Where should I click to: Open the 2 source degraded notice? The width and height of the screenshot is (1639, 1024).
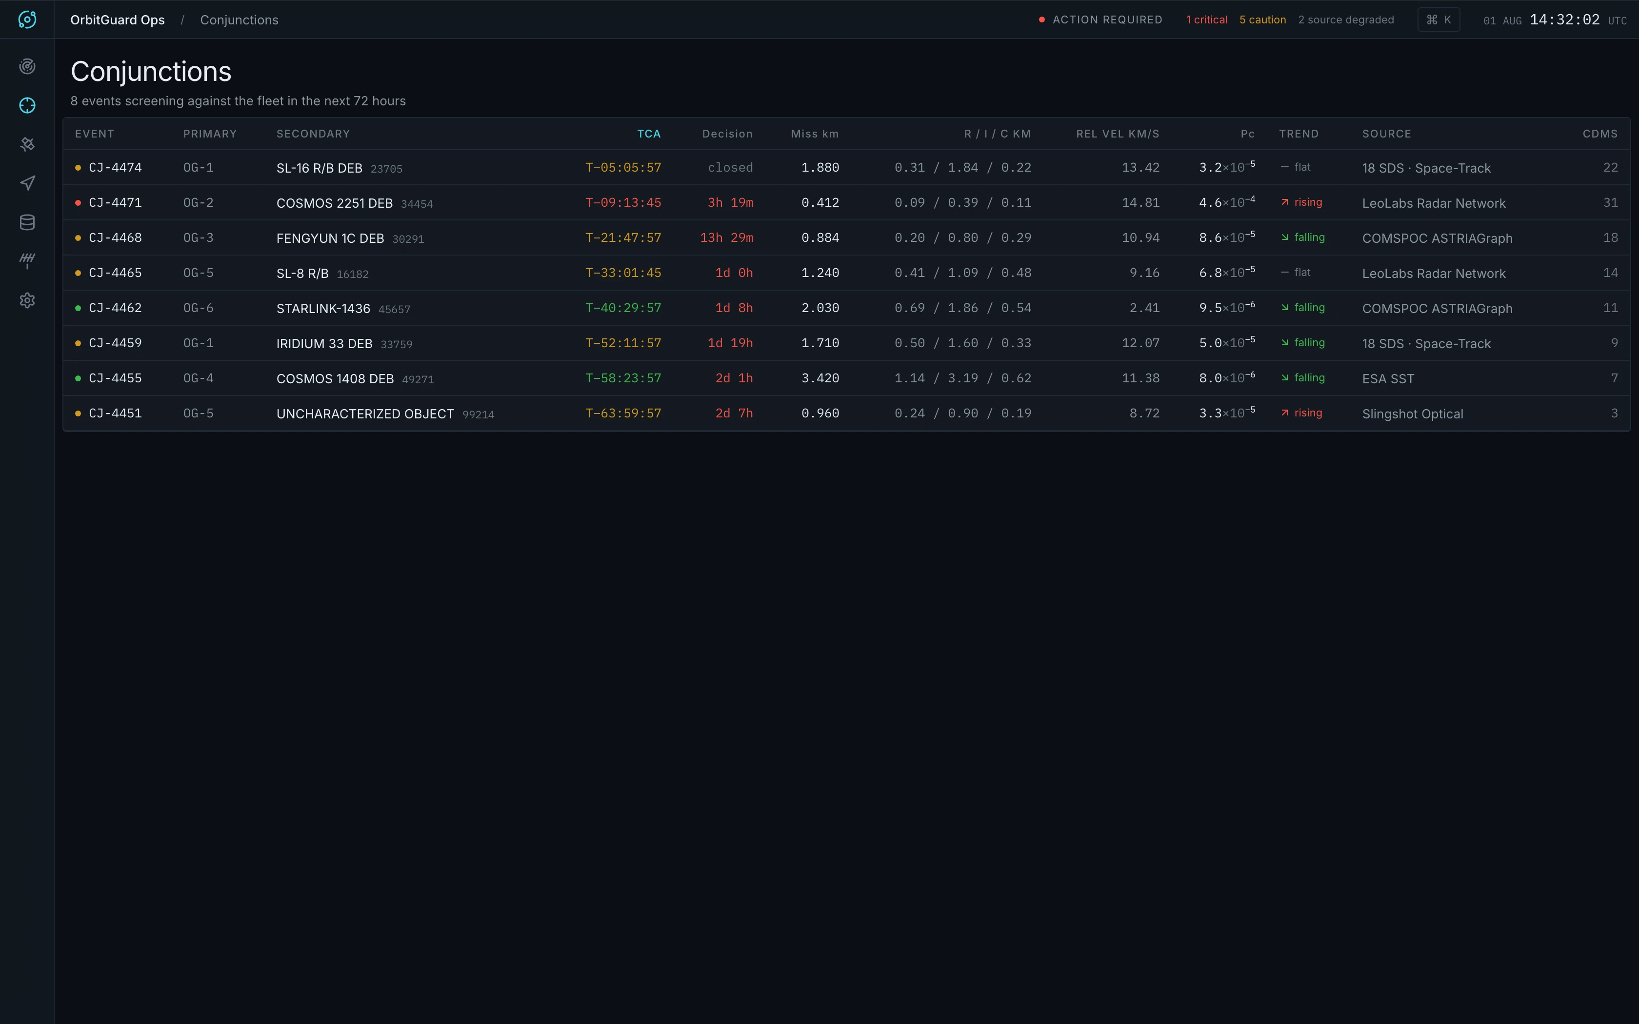(1346, 20)
